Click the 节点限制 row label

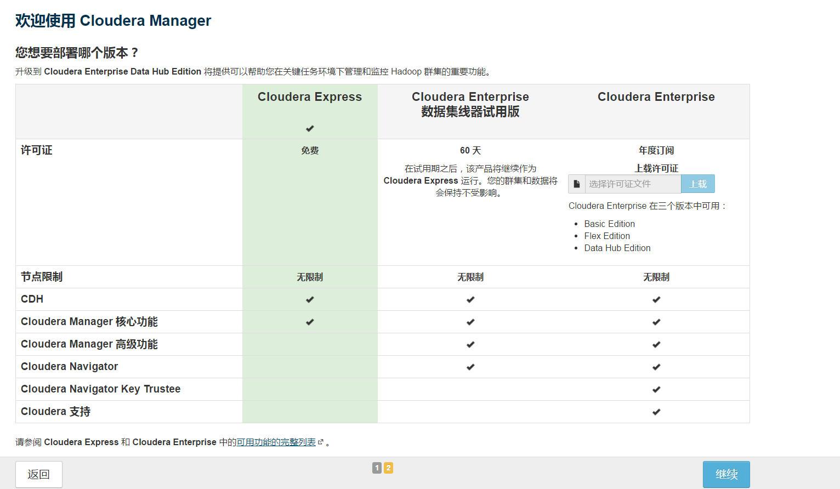[42, 277]
